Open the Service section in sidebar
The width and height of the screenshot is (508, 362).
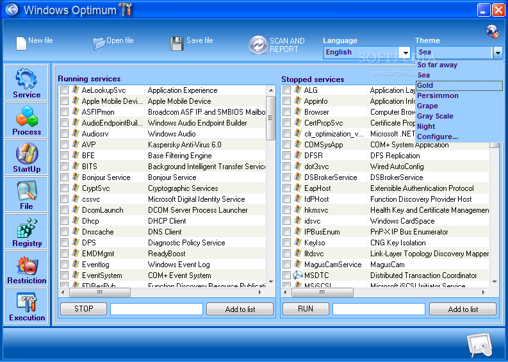click(26, 83)
